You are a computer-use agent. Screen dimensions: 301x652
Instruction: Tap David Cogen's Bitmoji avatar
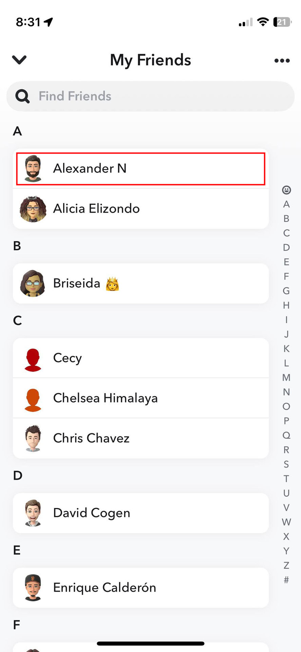[33, 513]
